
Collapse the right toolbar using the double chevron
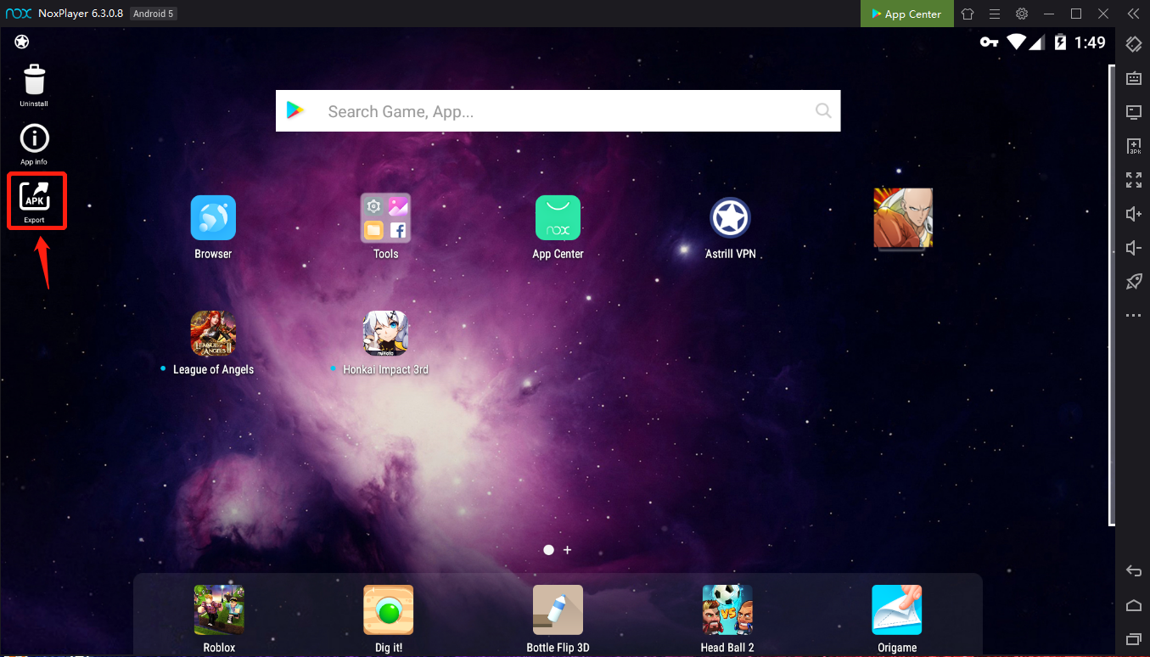pos(1133,14)
